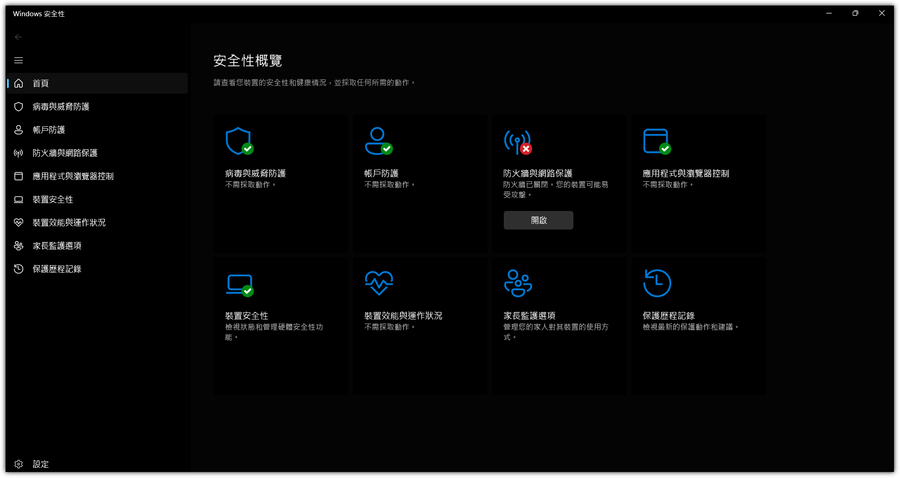
Task: Restore down the Windows 安全性 window
Action: [x=855, y=13]
